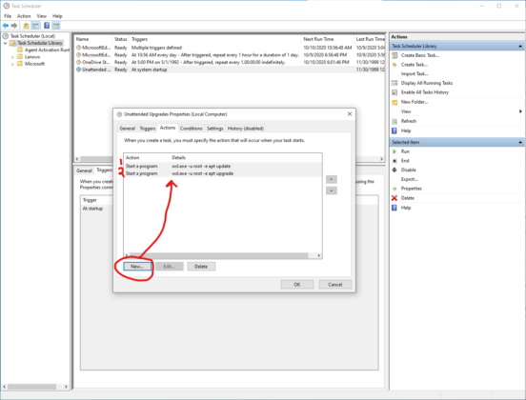Click the Create Basic Task icon

[394, 55]
